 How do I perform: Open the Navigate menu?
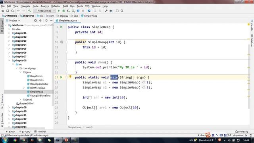pyautogui.click(x=25, y=6)
